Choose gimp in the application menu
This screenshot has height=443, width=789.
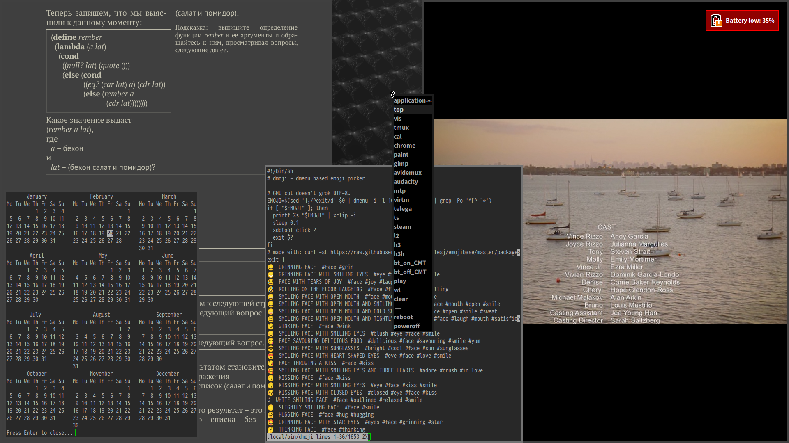[x=401, y=164]
